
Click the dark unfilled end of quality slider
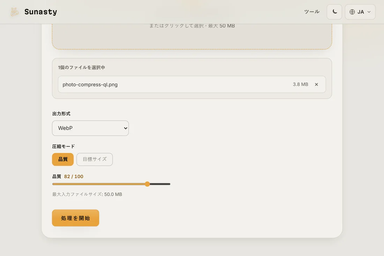click(160, 184)
